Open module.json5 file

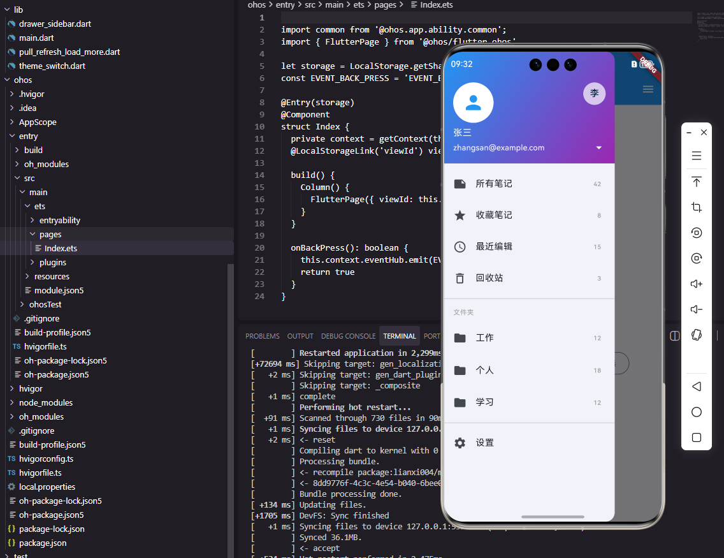tap(59, 290)
